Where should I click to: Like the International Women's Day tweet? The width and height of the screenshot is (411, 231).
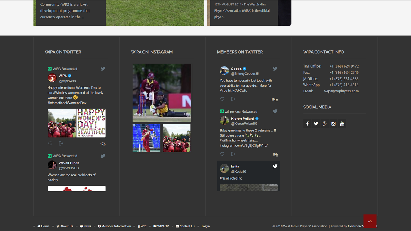50,144
